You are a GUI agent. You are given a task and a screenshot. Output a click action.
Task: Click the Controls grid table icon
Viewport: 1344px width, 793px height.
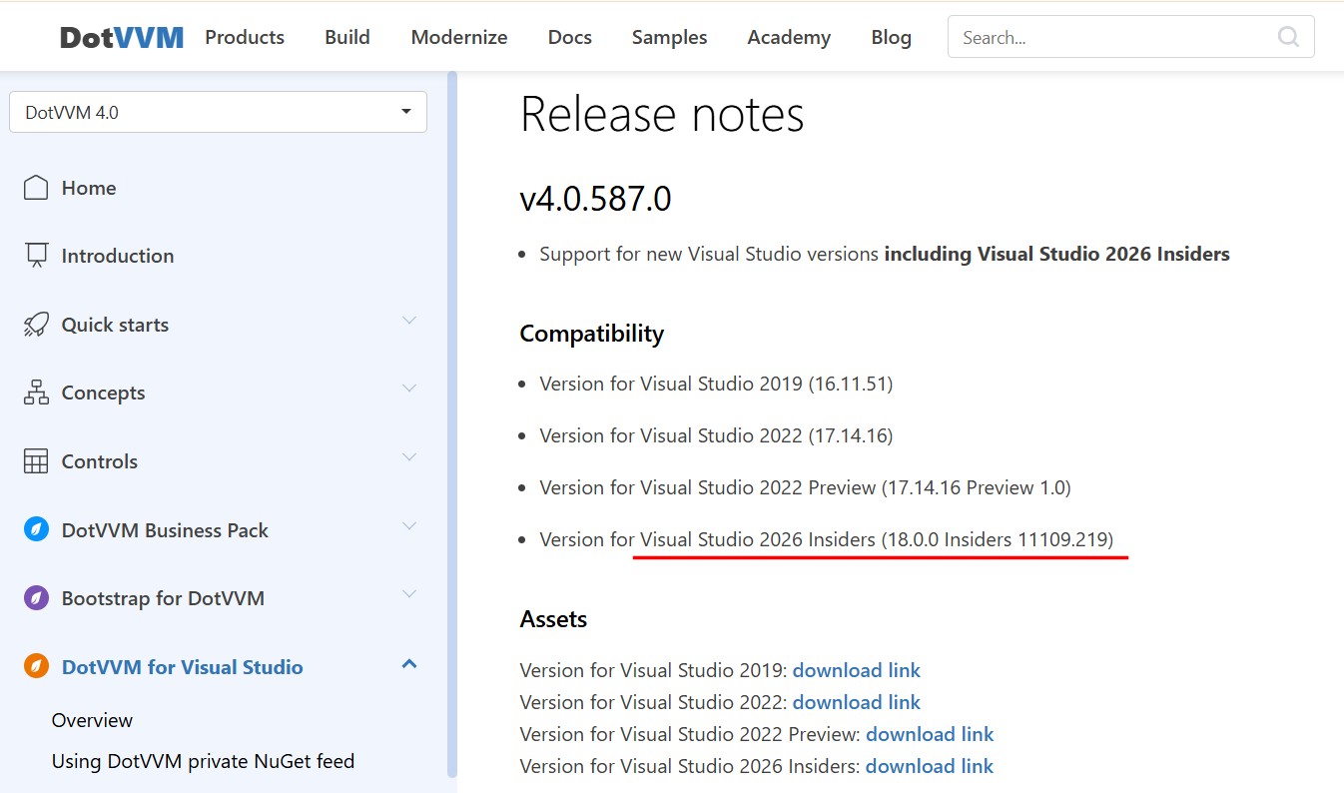point(36,461)
